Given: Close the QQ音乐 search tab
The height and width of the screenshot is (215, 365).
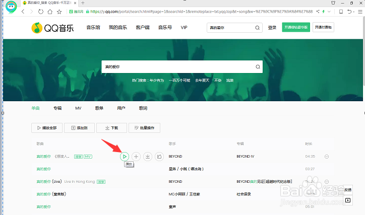Looking at the screenshot, I should click(x=75, y=3).
